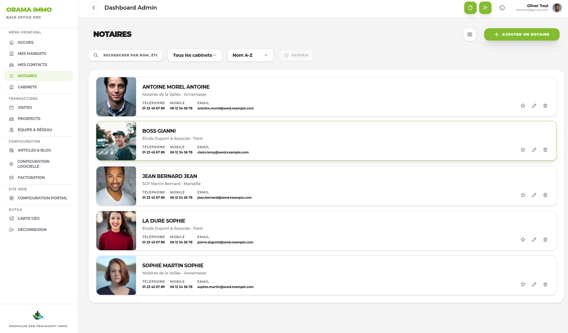
Task: Click the green add user icon
Action: coord(485,8)
